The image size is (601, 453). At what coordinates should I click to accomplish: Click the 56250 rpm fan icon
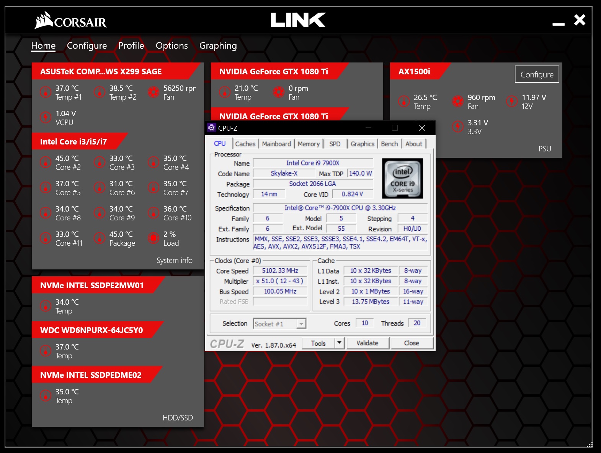(x=154, y=92)
